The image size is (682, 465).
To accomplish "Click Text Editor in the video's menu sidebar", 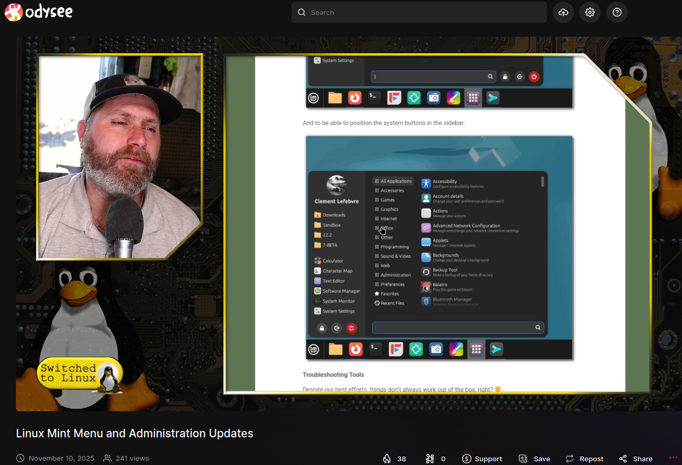I will 329,281.
